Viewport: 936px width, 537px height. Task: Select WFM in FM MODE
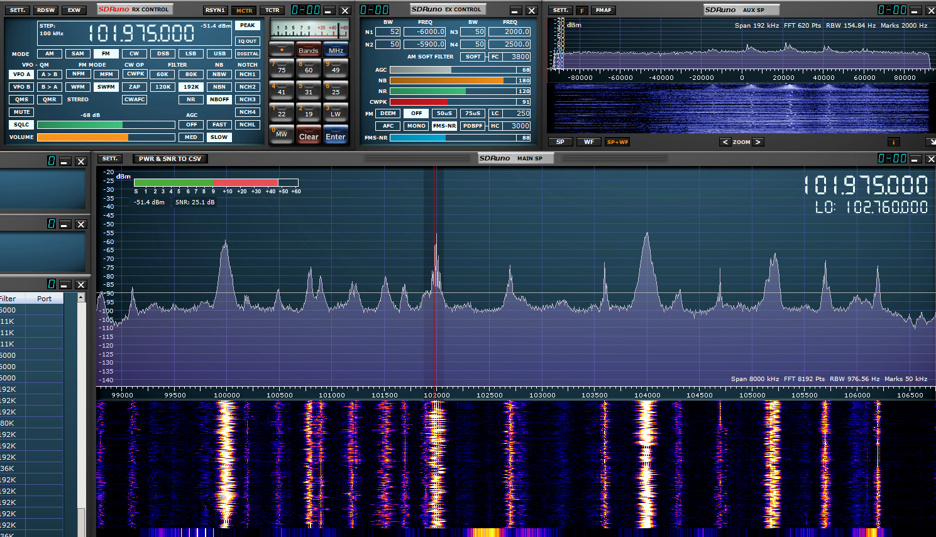[x=78, y=87]
